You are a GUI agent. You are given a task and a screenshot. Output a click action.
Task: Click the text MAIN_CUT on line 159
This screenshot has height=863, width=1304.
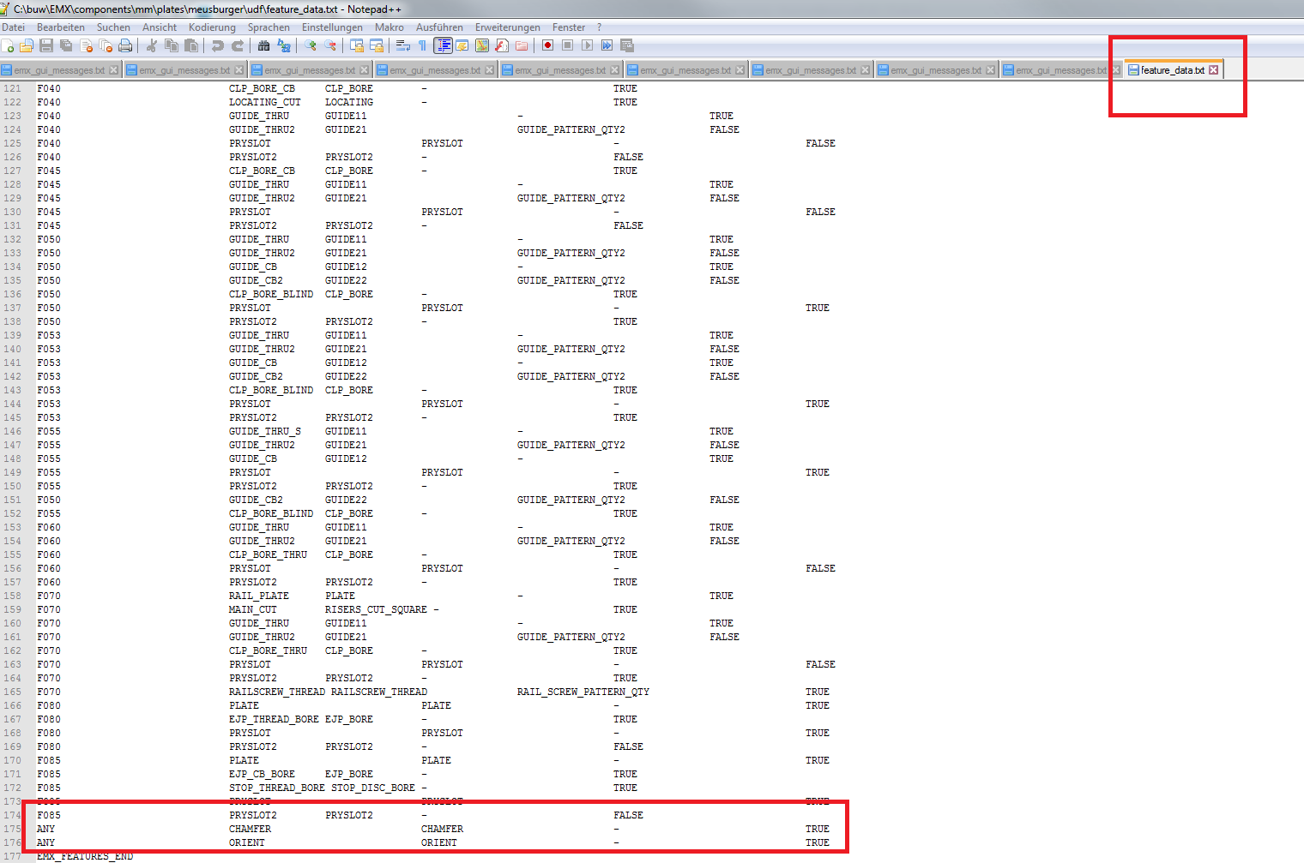click(253, 609)
